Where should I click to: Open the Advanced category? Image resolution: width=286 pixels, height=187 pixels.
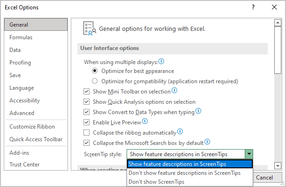(36, 113)
